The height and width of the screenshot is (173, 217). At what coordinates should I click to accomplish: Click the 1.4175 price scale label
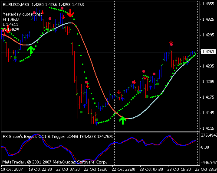[208, 97]
